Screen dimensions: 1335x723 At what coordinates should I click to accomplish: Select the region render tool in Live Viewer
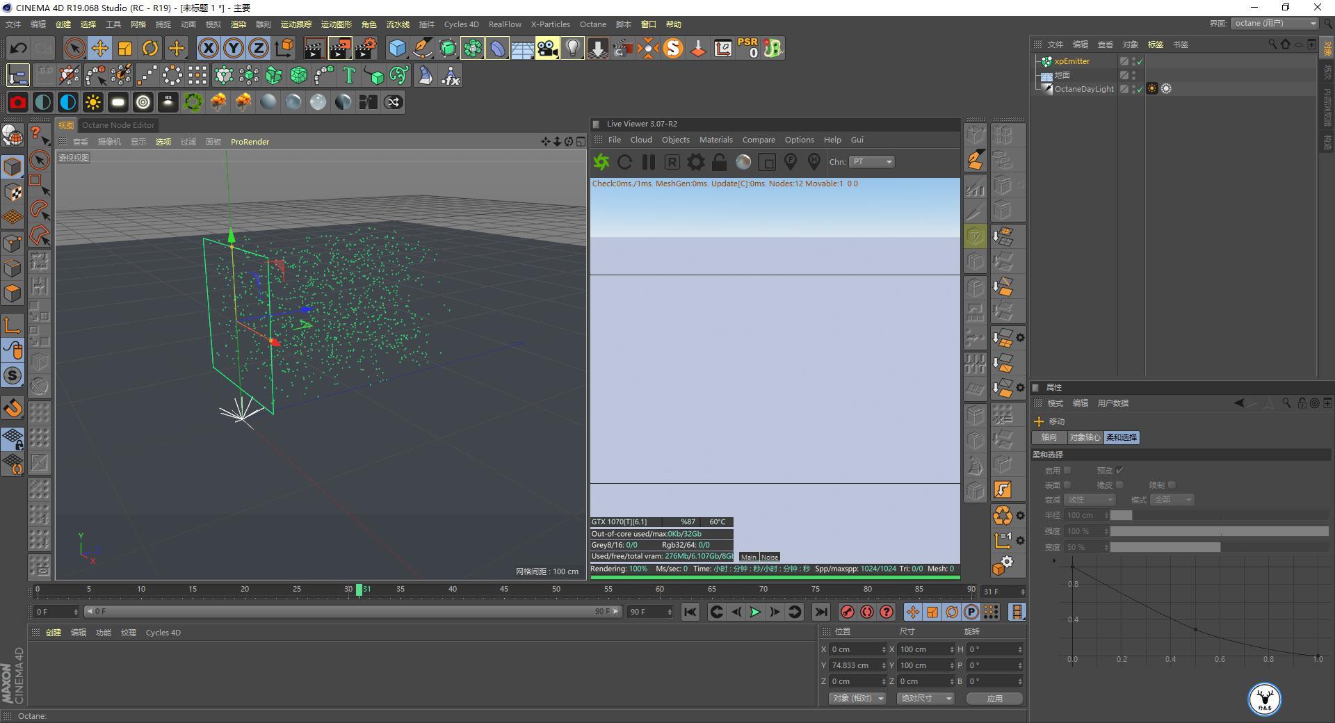coord(767,161)
